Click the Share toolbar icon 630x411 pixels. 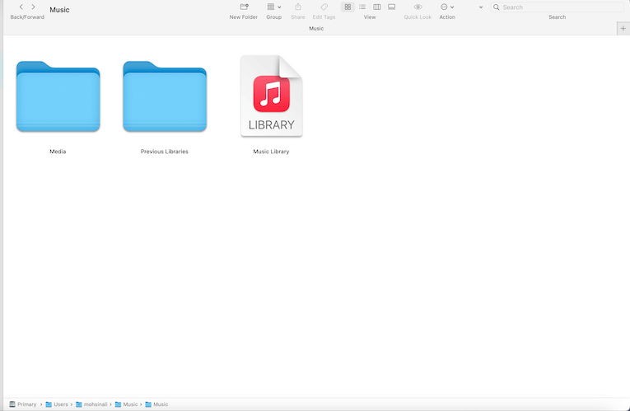(297, 7)
